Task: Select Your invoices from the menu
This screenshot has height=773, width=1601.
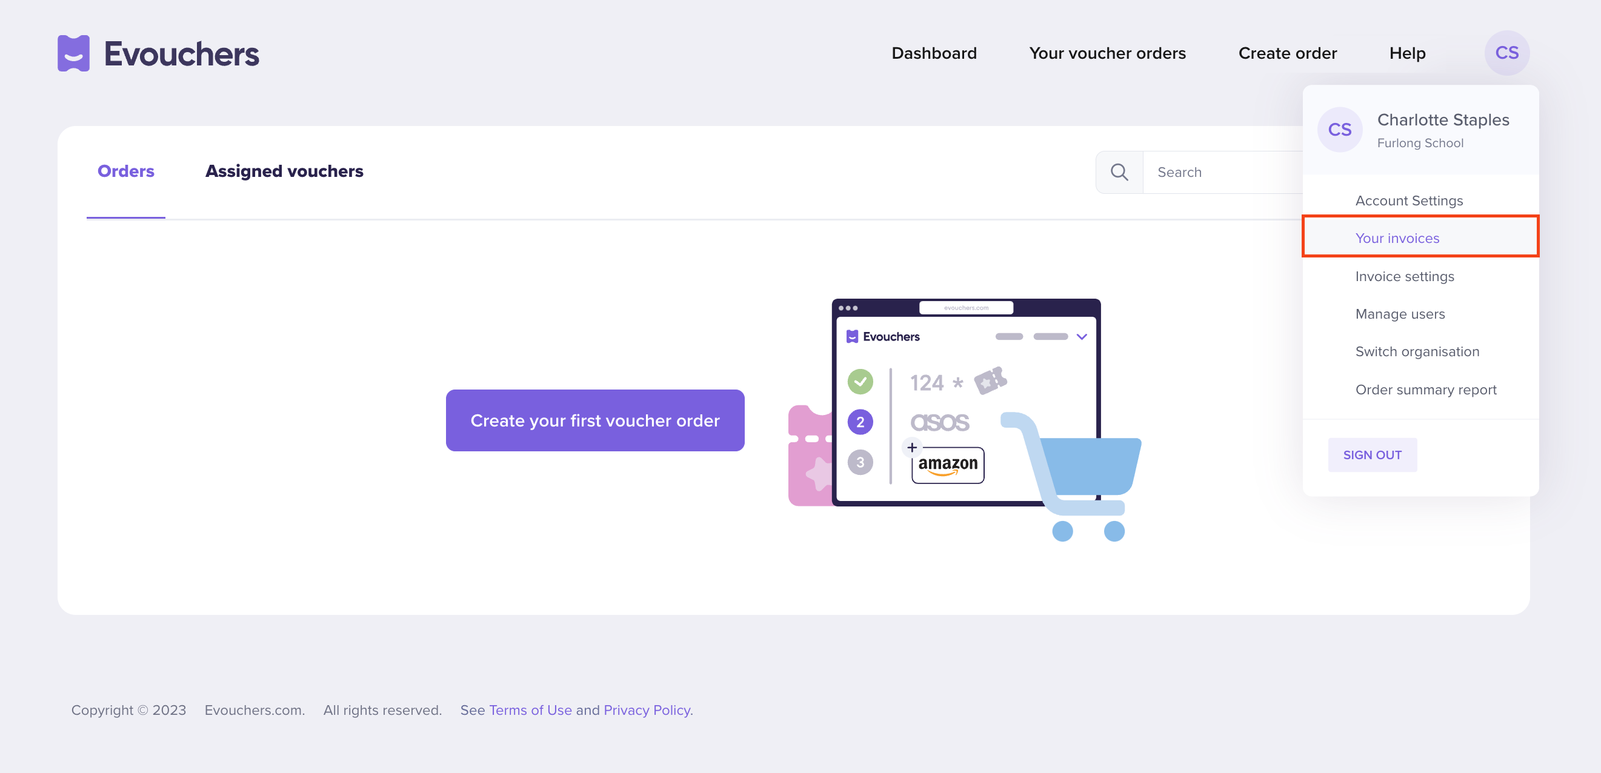Action: pyautogui.click(x=1397, y=237)
